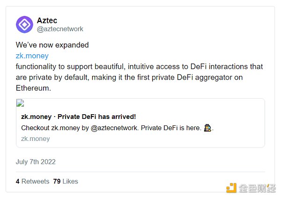View the 79 Likes count

[66, 181]
